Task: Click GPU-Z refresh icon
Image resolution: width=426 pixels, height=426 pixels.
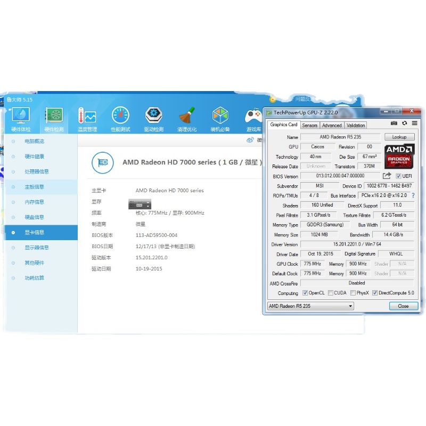Action: click(x=405, y=123)
